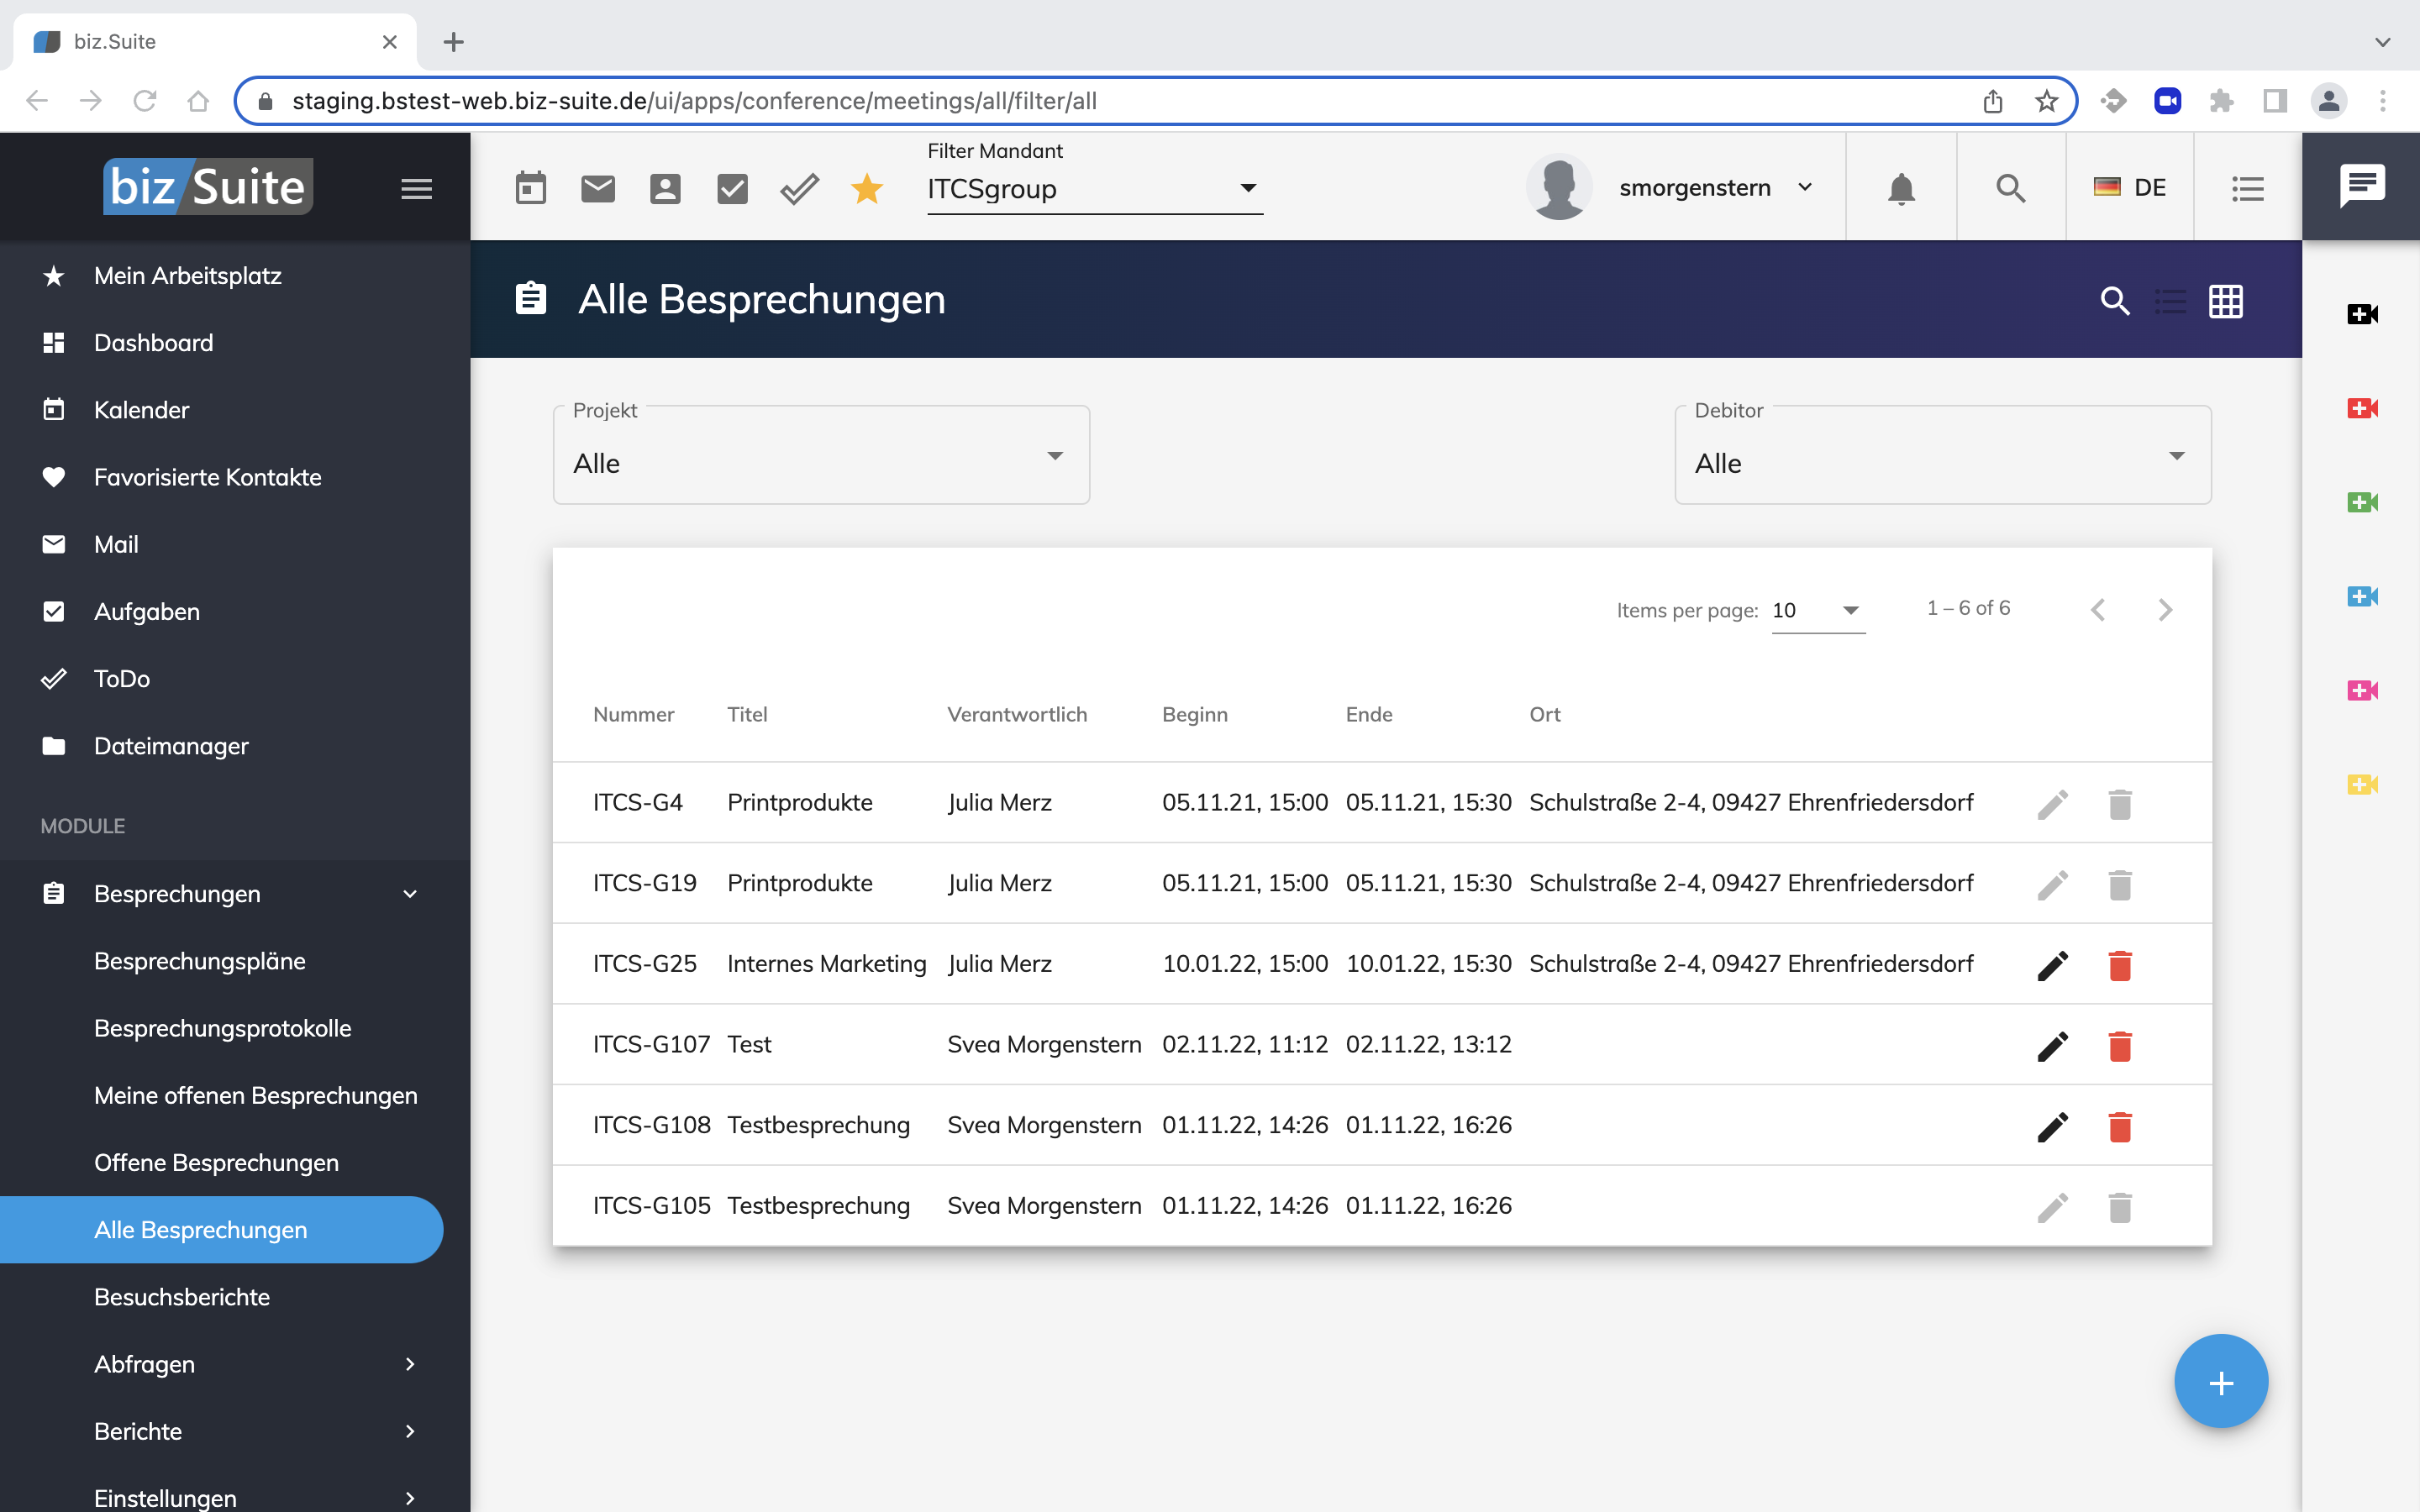The width and height of the screenshot is (2420, 1512).
Task: Go to previous page of table
Action: (2098, 610)
